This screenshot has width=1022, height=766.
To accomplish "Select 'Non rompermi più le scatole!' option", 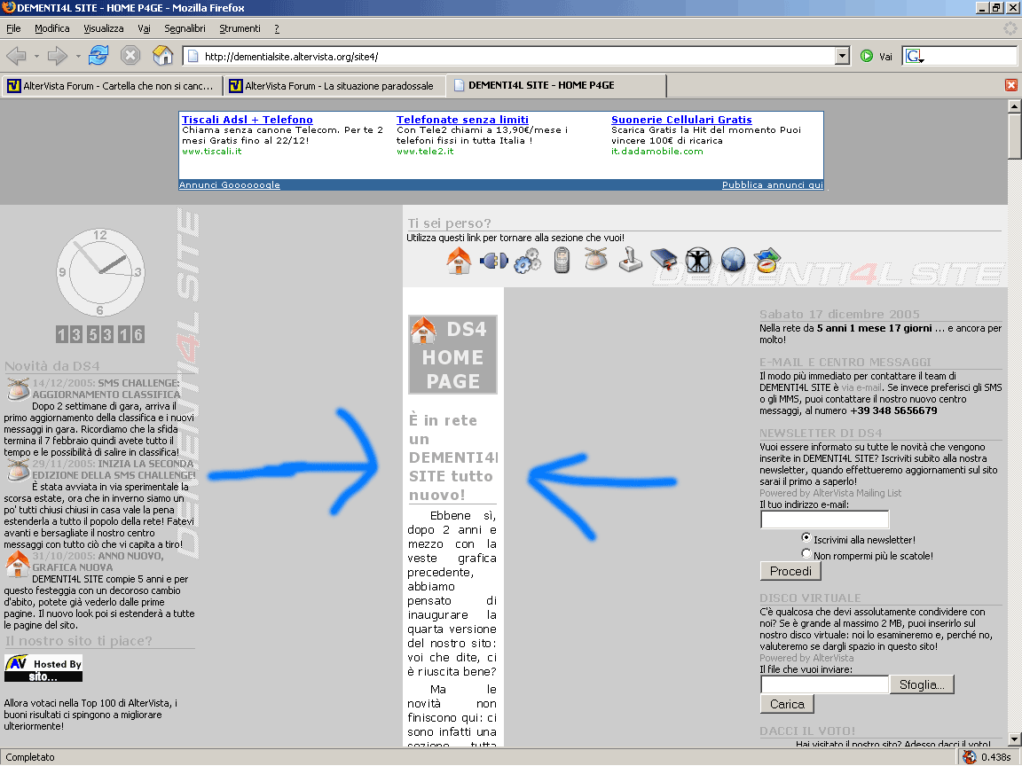I will [806, 554].
